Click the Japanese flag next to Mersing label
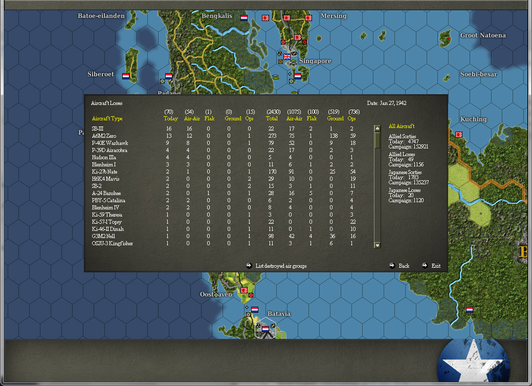Image resolution: width=532 pixels, height=386 pixels. point(308,18)
